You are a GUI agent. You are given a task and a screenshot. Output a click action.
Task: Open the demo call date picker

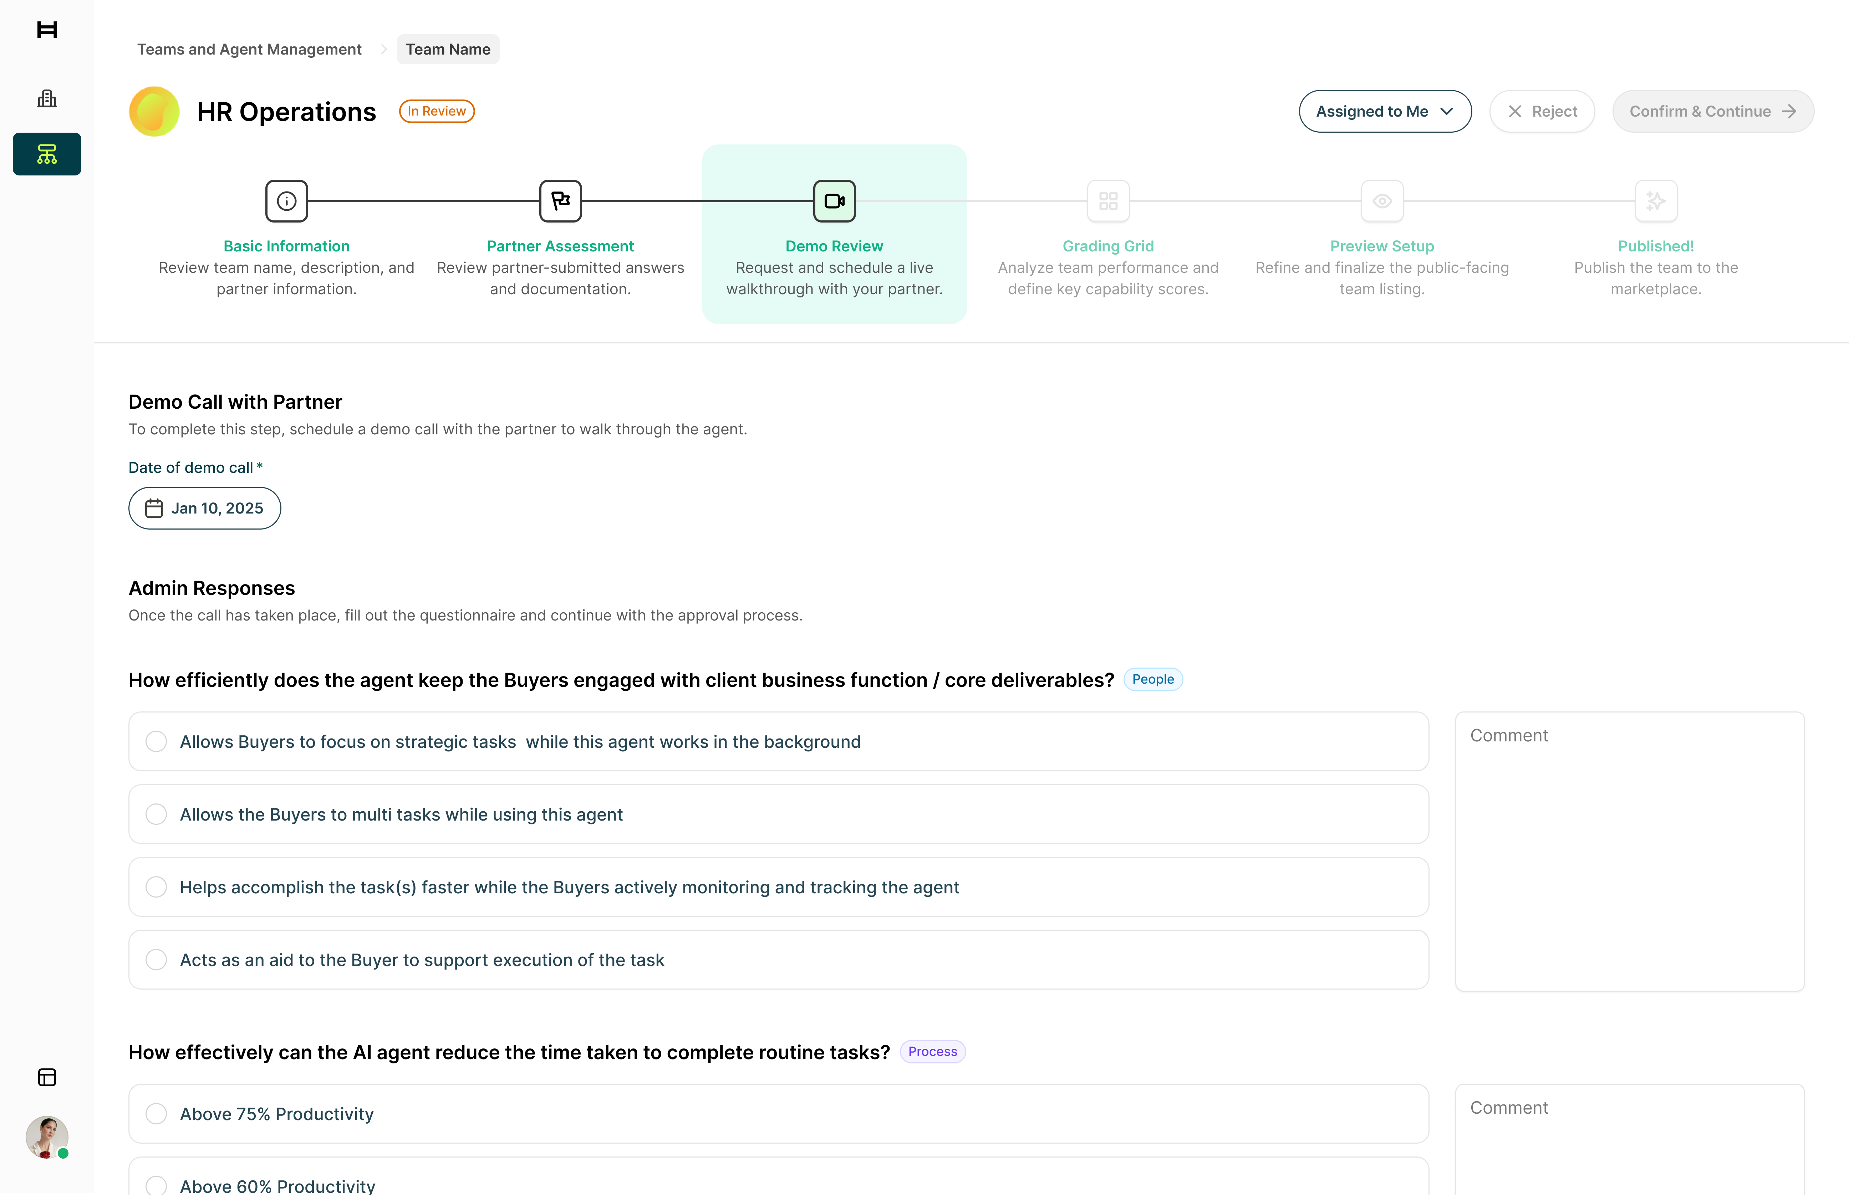point(205,508)
